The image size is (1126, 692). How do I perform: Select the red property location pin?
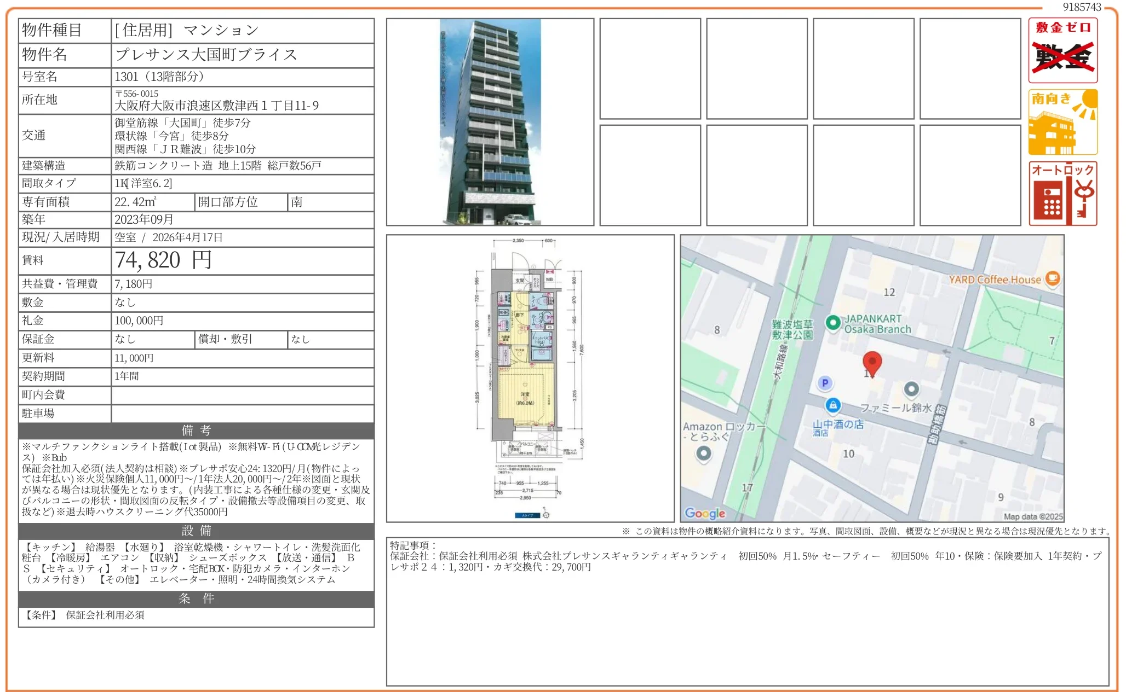872,363
